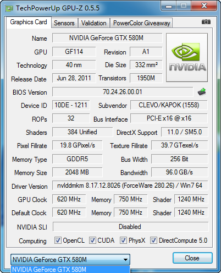Viewport: 221px width, 273px height.
Task: Select highlighted NVIDIA GeForce GTX 580M list entry
Action: 70,269
